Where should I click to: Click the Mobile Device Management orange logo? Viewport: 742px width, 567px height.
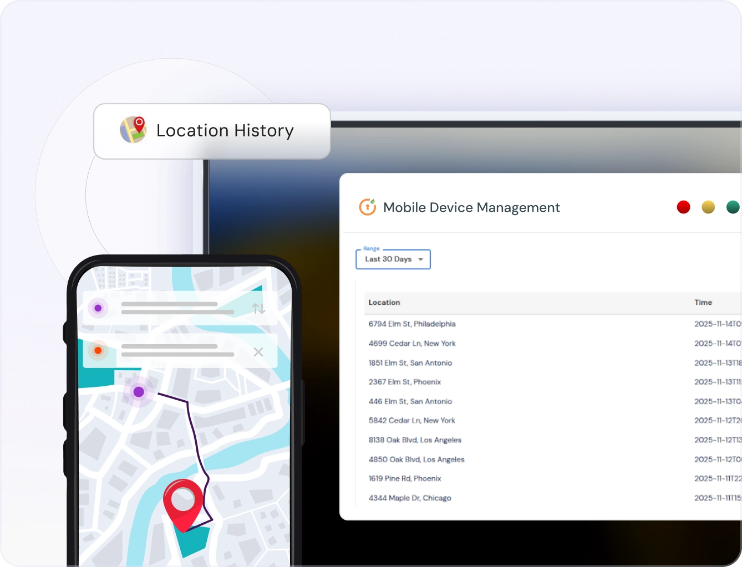367,207
